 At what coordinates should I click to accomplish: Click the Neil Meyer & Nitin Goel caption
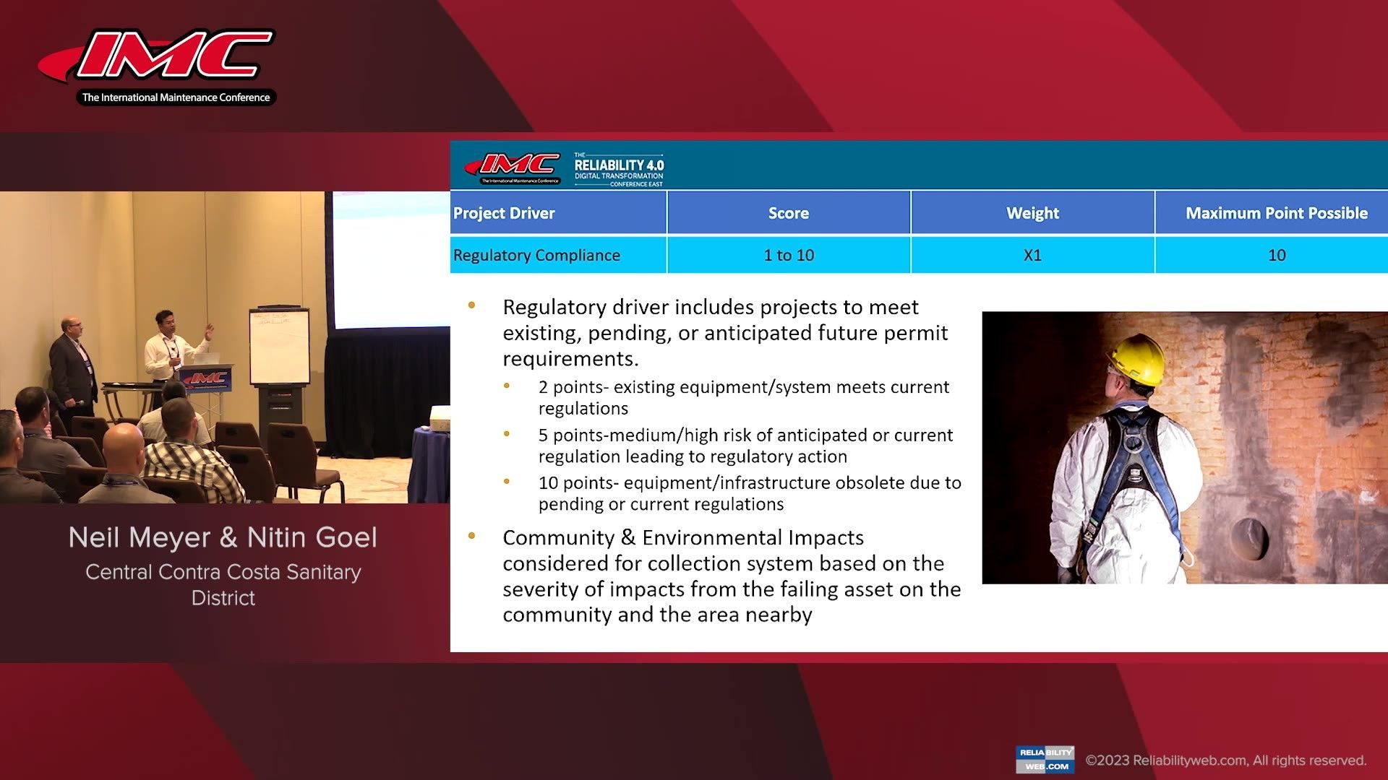click(x=223, y=537)
